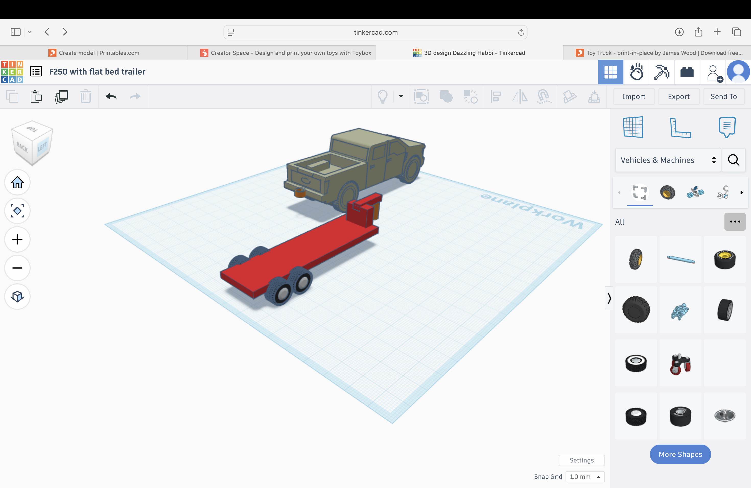Click the Tinkercad logo
Image resolution: width=751 pixels, height=488 pixels.
click(x=12, y=72)
